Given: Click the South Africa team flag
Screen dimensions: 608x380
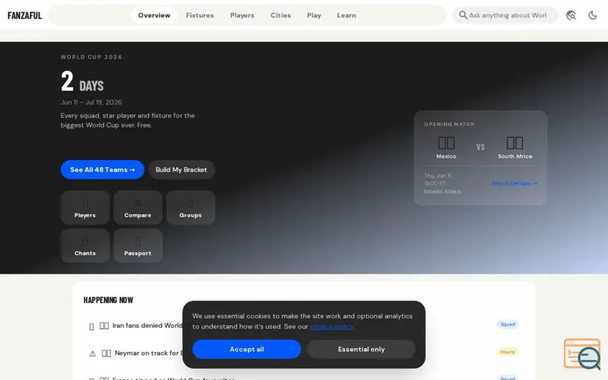Looking at the screenshot, I should [515, 143].
